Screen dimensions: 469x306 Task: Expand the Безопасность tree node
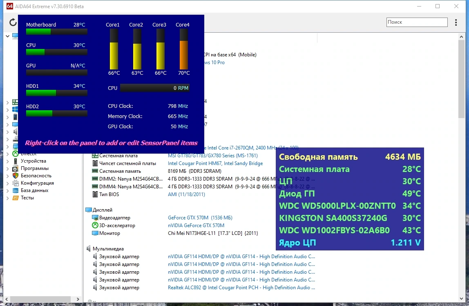[7, 176]
